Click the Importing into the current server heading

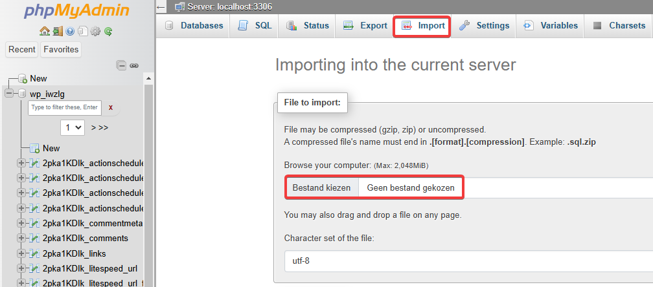[396, 65]
